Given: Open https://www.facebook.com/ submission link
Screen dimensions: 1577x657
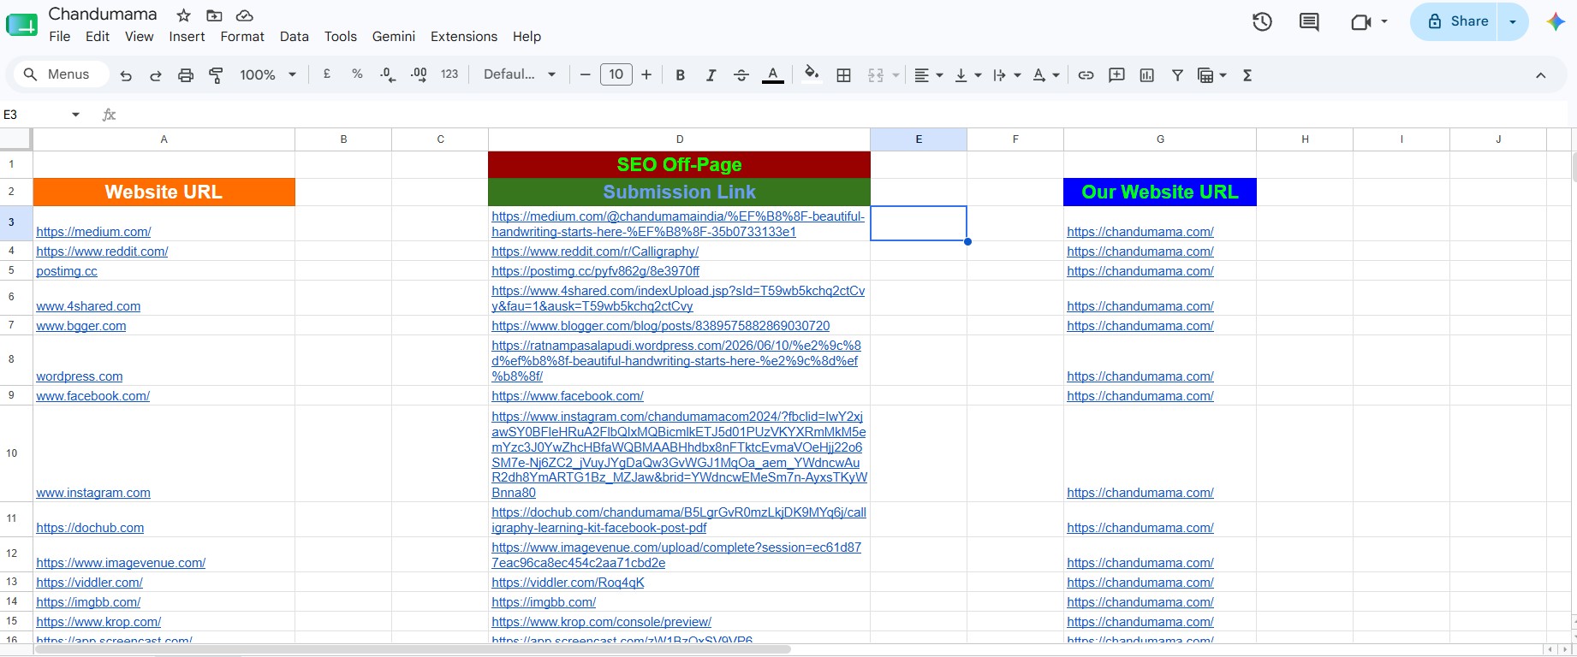Looking at the screenshot, I should 568,396.
